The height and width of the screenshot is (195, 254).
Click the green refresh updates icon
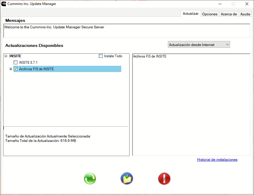coord(90,179)
